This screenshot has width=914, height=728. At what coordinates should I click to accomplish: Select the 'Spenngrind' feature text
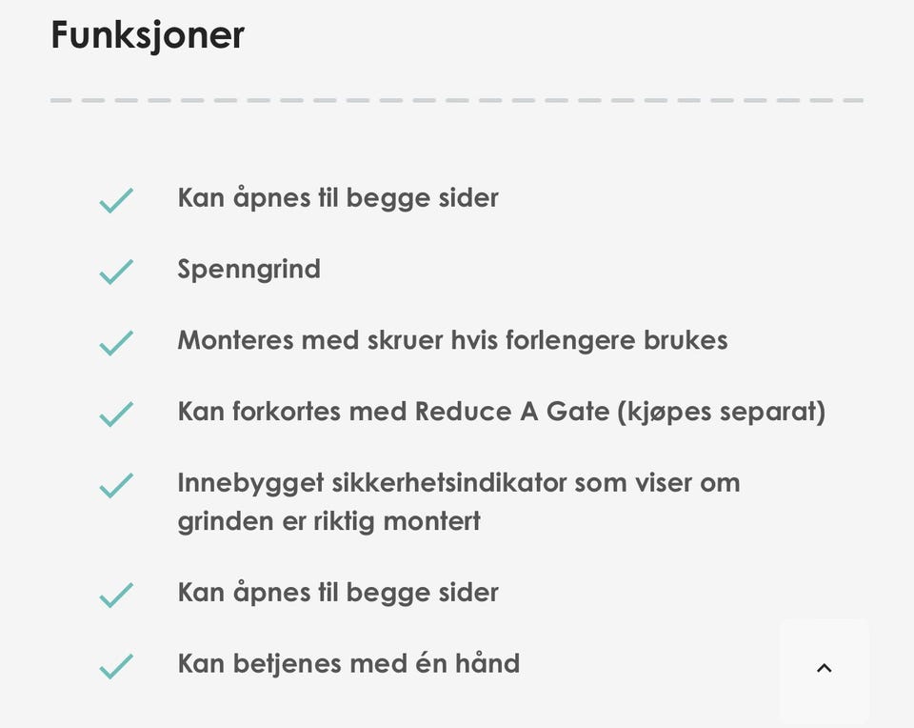pyautogui.click(x=248, y=270)
